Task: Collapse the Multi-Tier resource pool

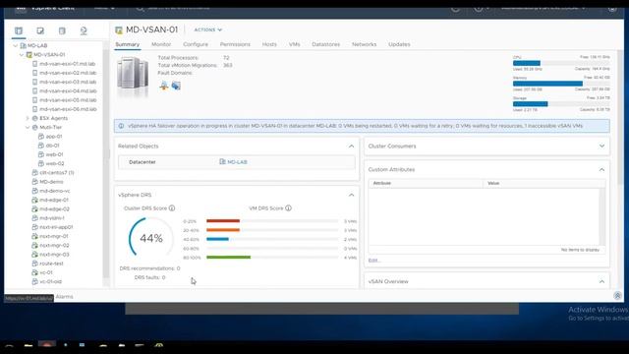Action: (x=28, y=127)
